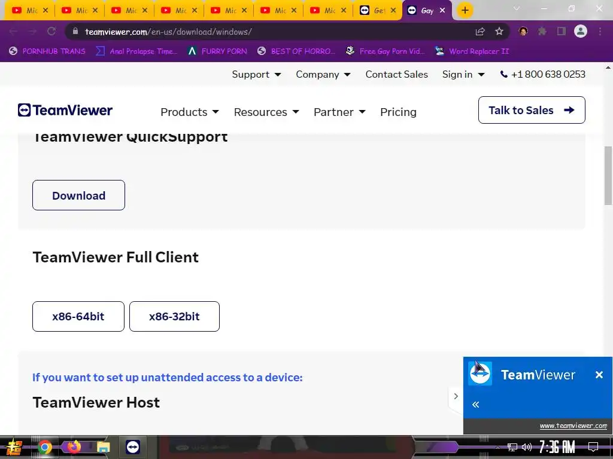
Task: View site info via the lock icon
Action: [75, 31]
